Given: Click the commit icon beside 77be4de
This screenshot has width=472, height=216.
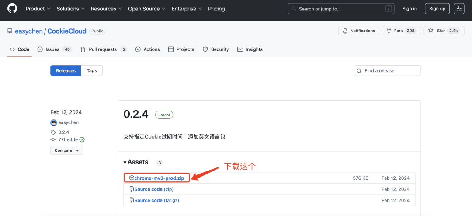Looking at the screenshot, I should pyautogui.click(x=53, y=139).
